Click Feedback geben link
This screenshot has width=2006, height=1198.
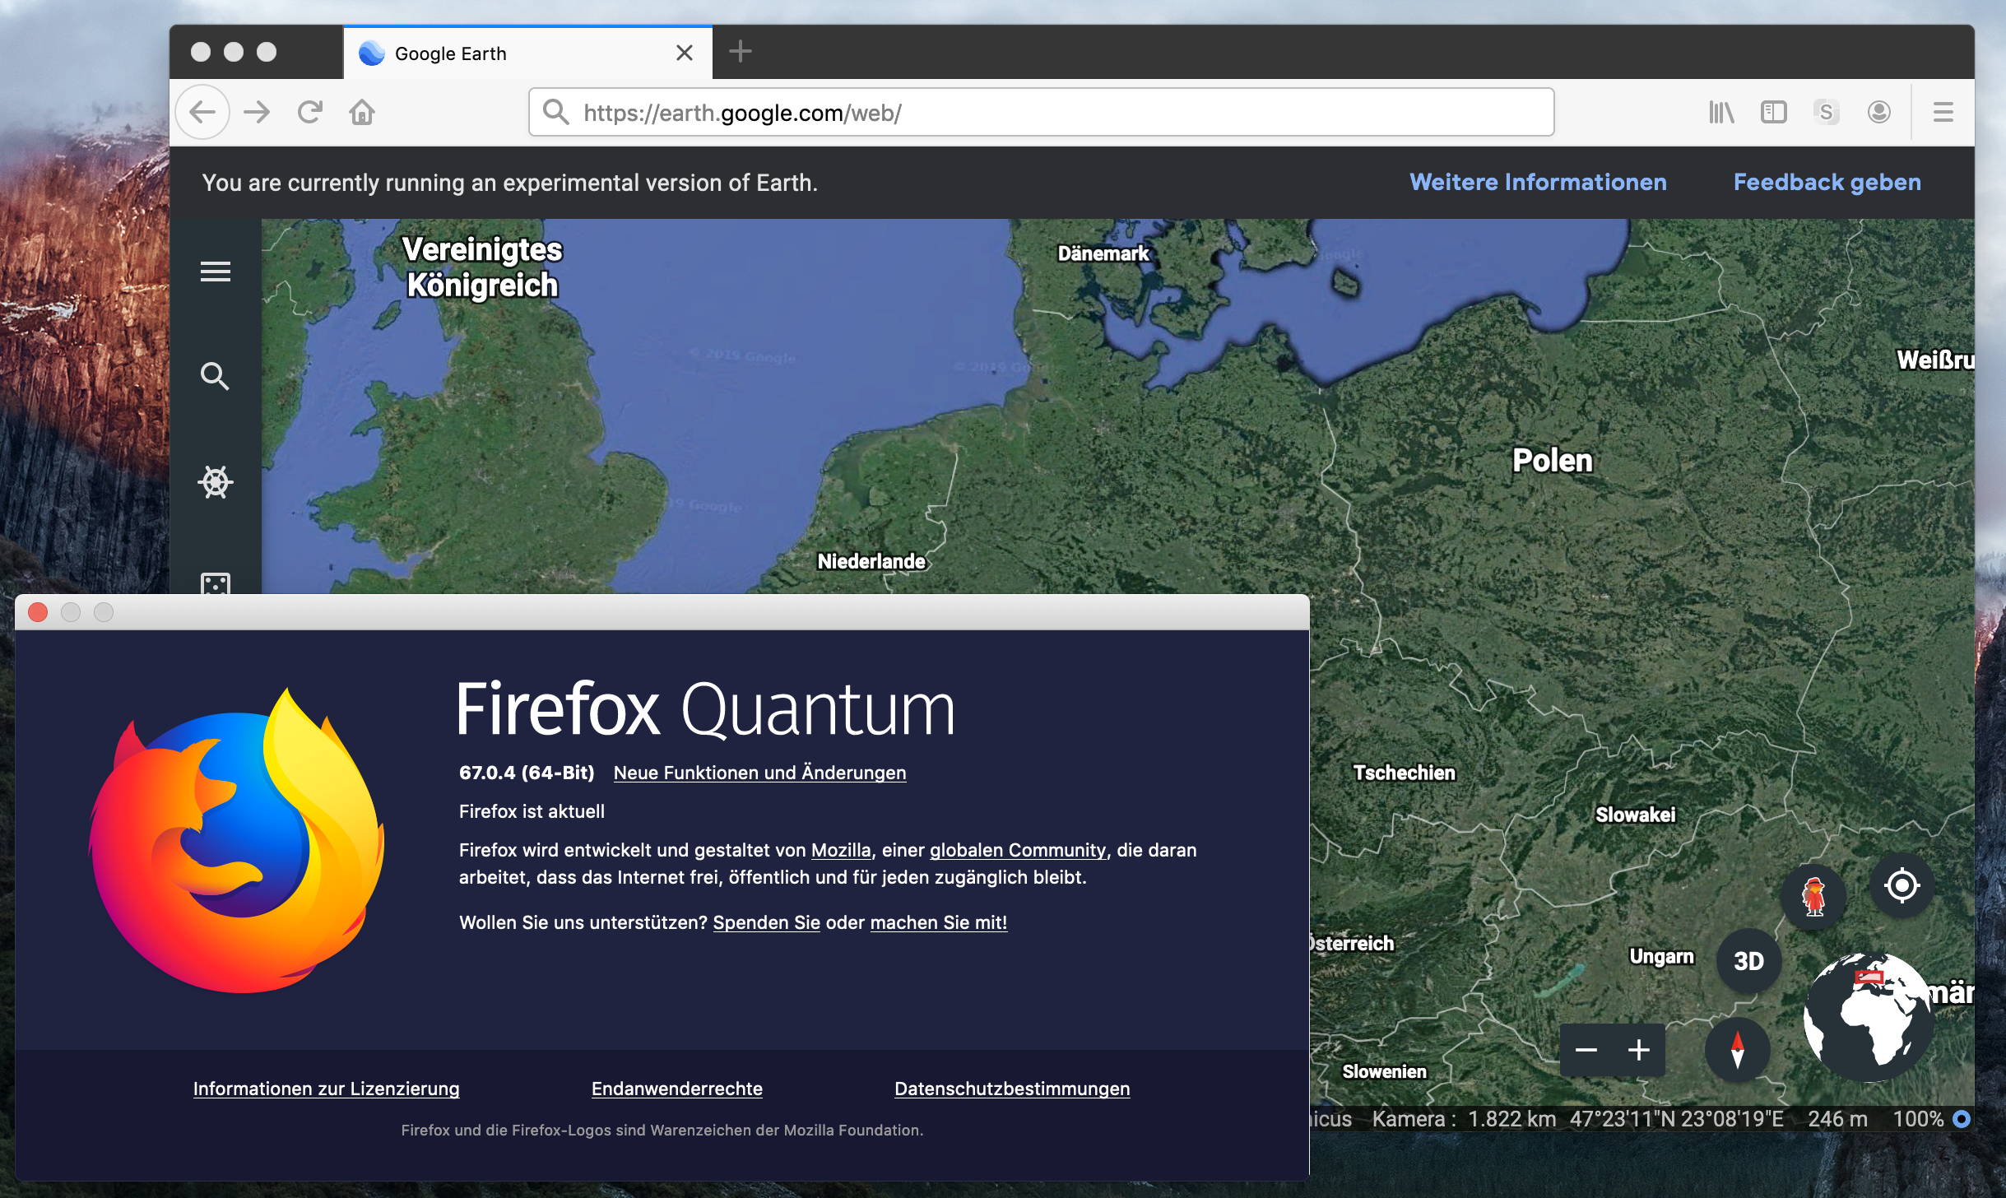click(x=1827, y=182)
